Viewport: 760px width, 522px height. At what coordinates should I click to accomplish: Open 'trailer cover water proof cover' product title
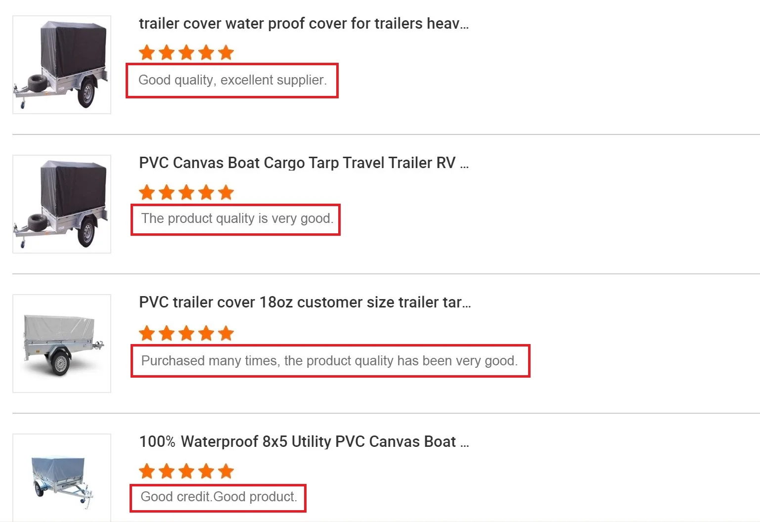coord(304,24)
